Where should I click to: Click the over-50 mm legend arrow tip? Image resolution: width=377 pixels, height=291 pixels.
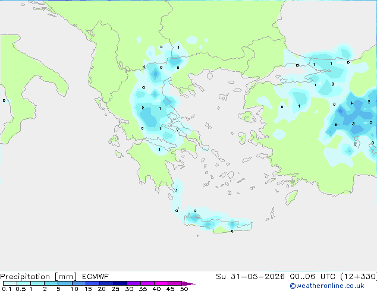pyautogui.click(x=188, y=283)
